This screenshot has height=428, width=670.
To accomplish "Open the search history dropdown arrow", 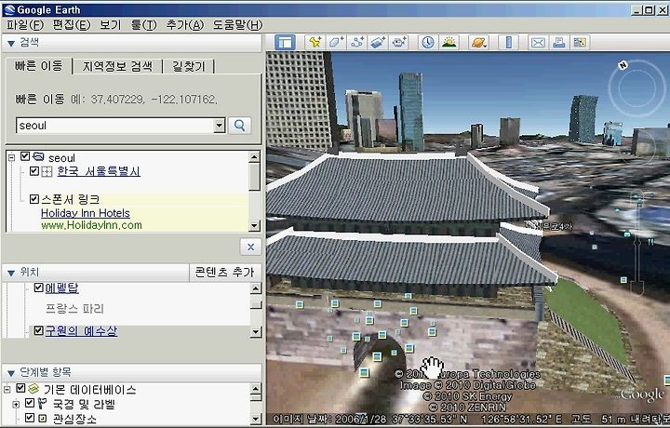I will 220,126.
